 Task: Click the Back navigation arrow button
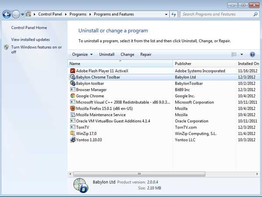(x=7, y=14)
